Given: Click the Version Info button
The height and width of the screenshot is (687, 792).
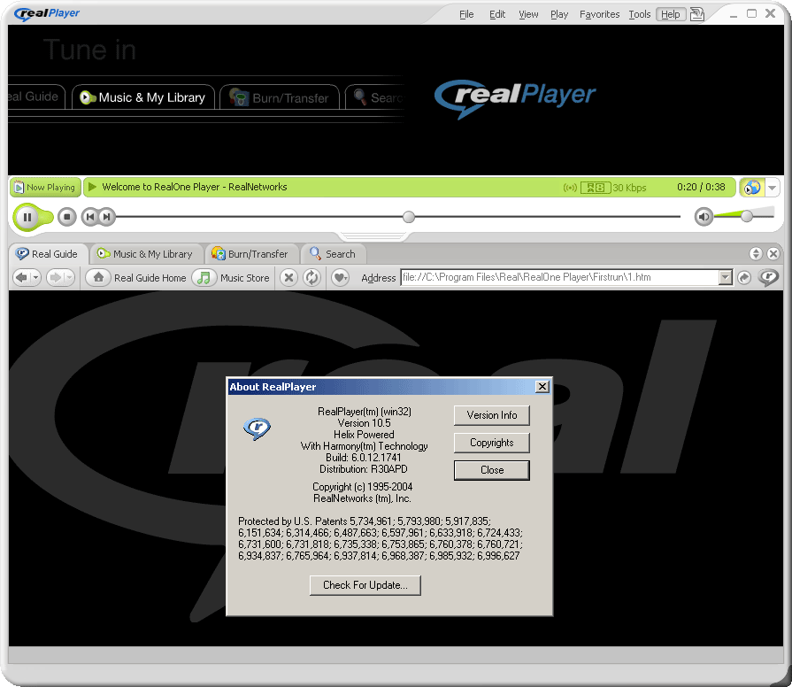Looking at the screenshot, I should tap(491, 415).
